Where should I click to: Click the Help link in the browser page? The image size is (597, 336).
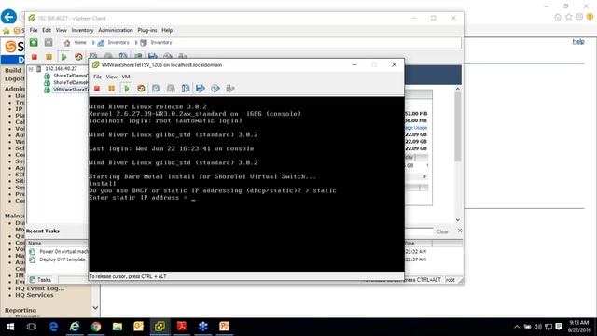pos(578,41)
